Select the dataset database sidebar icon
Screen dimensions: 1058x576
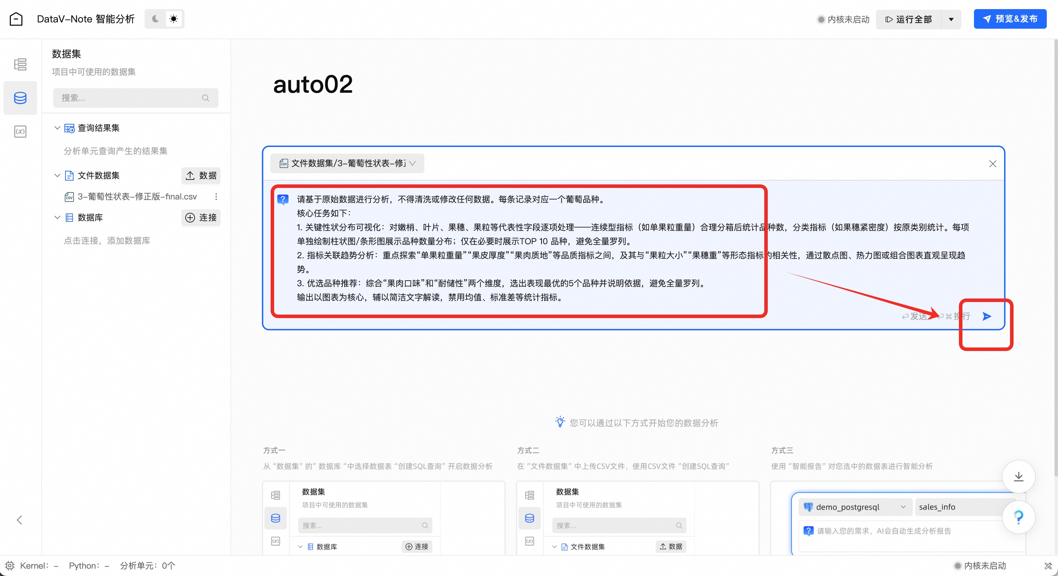tap(20, 98)
